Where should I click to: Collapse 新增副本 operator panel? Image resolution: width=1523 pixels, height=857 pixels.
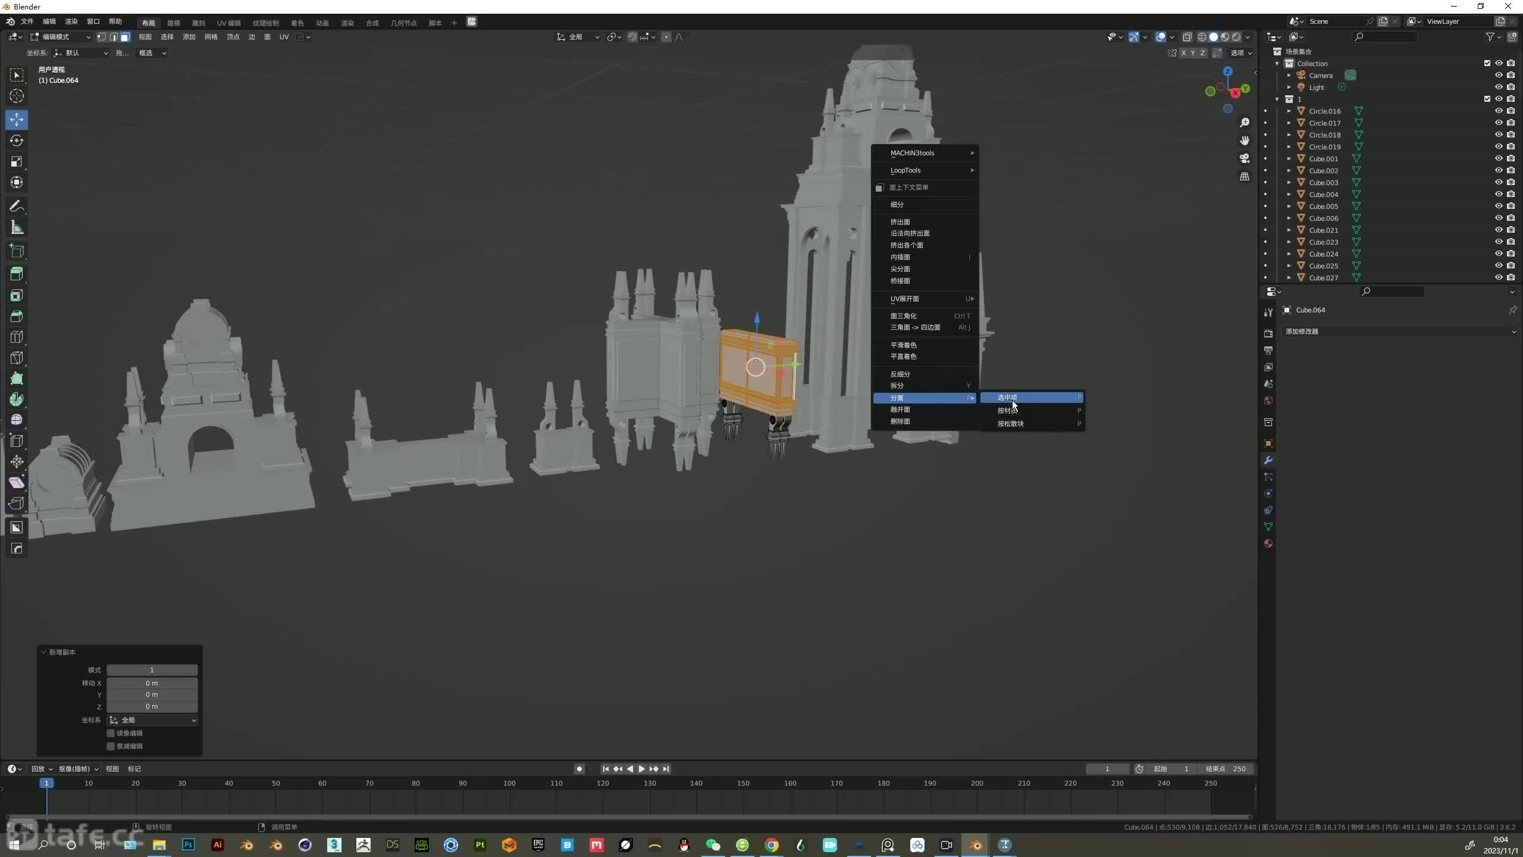(x=43, y=652)
